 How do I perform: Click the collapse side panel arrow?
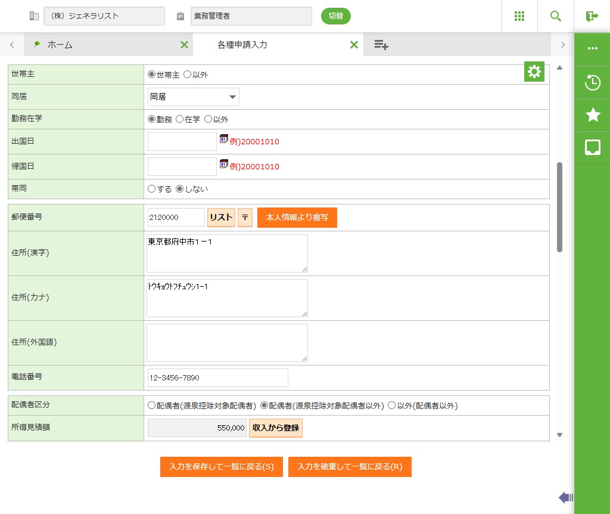pyautogui.click(x=565, y=497)
